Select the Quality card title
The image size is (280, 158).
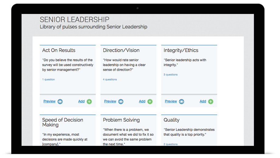171,120
